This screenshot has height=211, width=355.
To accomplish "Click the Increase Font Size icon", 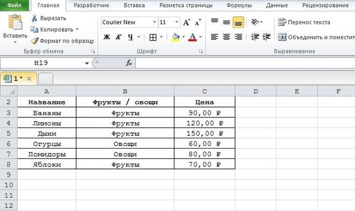I will [186, 22].
